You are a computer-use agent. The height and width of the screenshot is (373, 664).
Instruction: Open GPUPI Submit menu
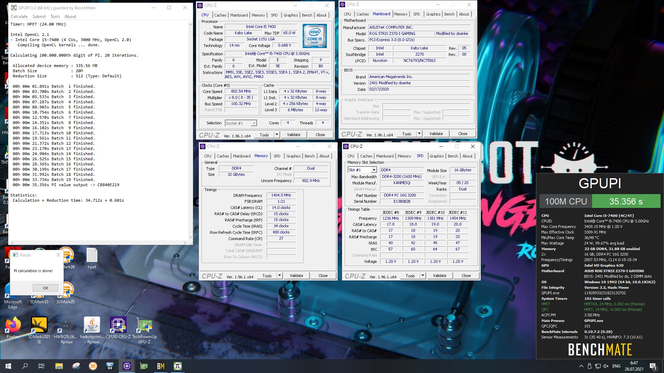coord(39,17)
